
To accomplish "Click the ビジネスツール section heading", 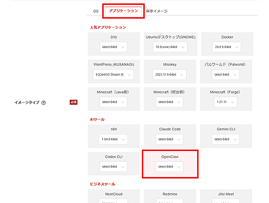I will 102,184.
